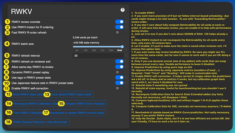Click the 'RWKV batch size' label
The image size is (235, 133).
tap(22, 44)
